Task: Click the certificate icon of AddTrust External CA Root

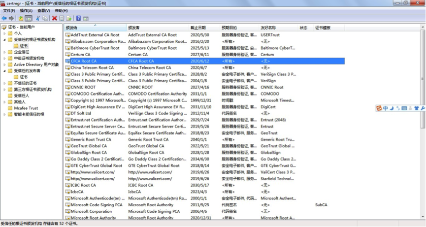Action: click(67, 35)
